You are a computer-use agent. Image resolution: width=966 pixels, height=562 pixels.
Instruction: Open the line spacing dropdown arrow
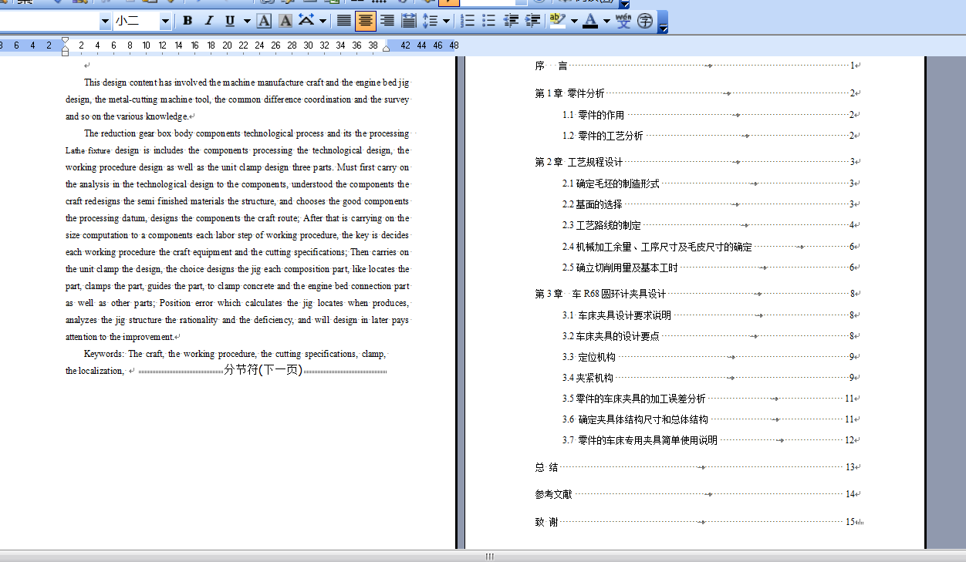tap(447, 21)
